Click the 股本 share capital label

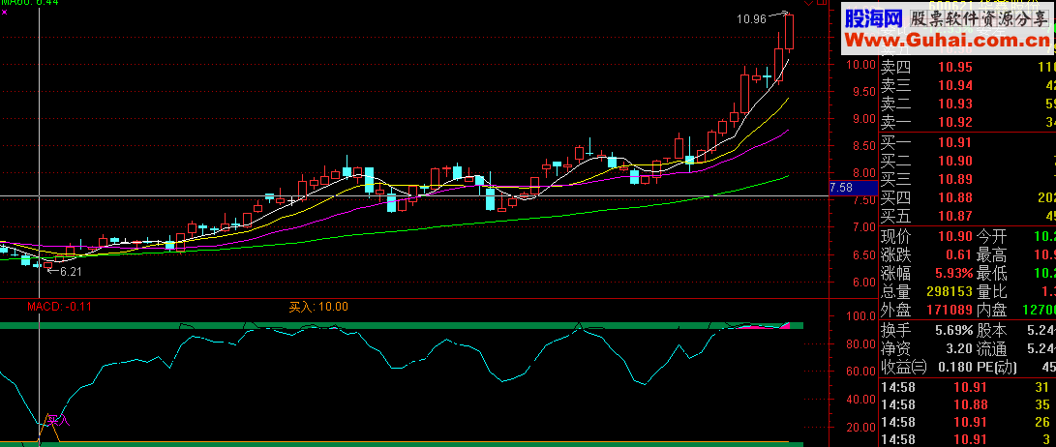991,331
